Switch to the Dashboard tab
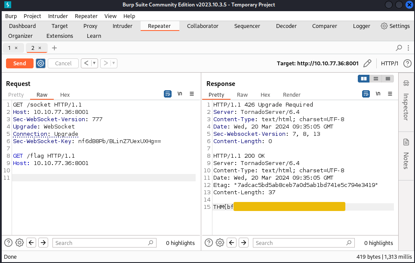The height and width of the screenshot is (263, 415). click(22, 26)
